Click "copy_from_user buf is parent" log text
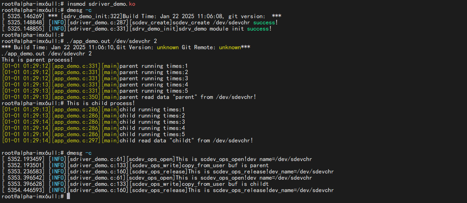This screenshot has width=467, height=203. (225, 165)
